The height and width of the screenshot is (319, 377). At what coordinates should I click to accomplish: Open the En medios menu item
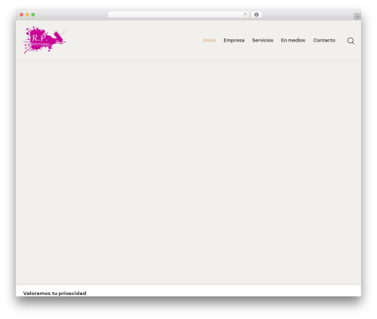(293, 40)
